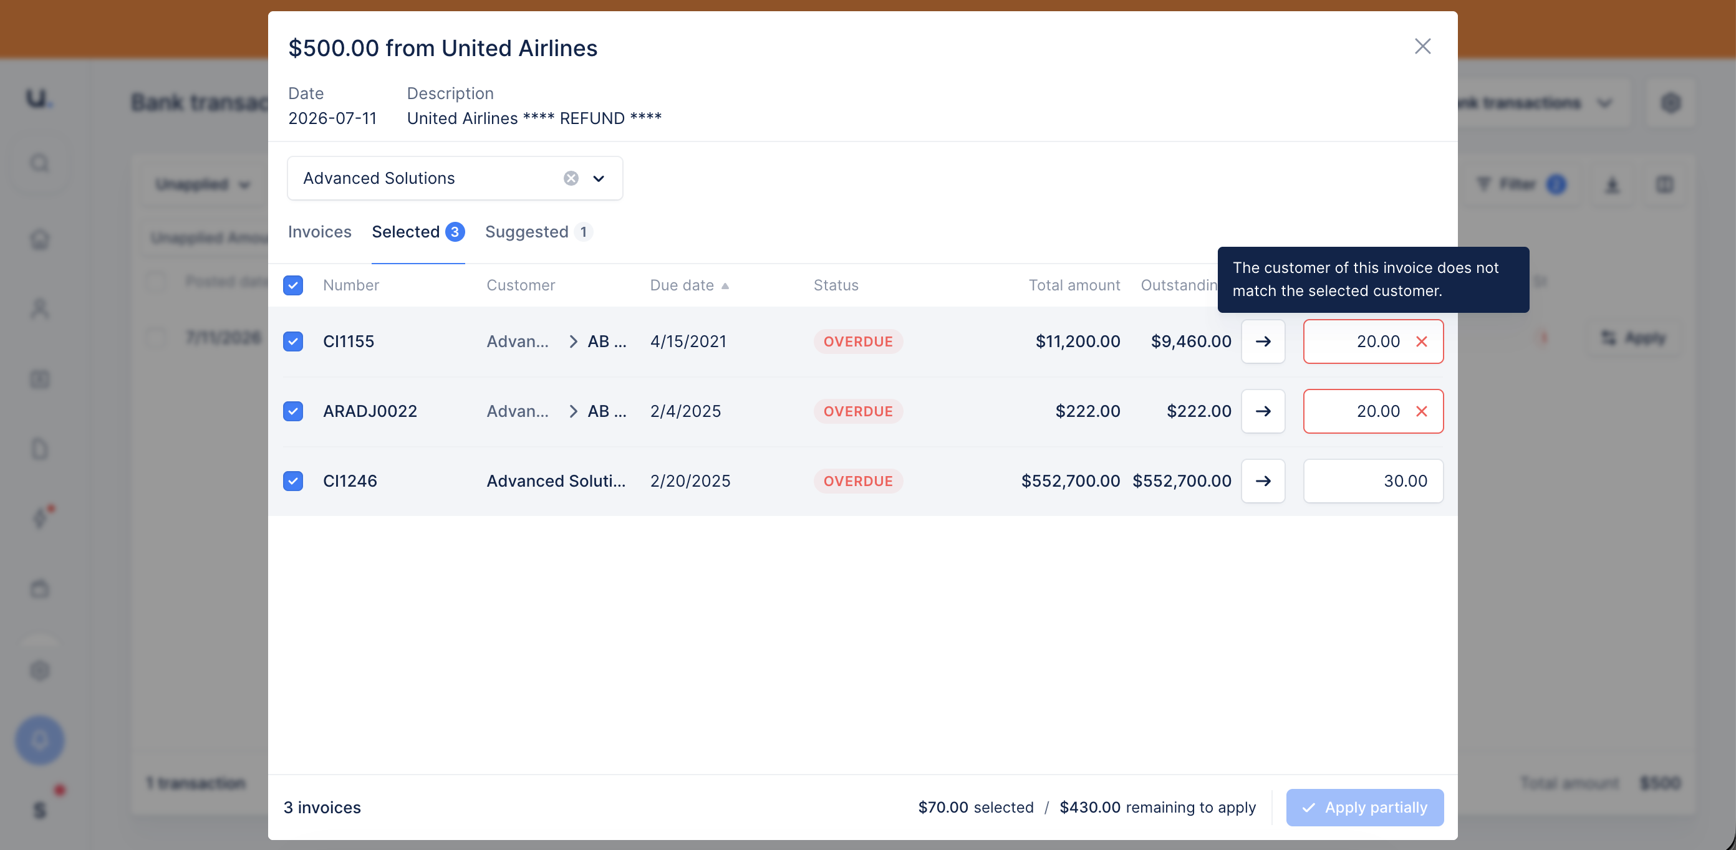Close the United Airlines payment dialog
Screen dimensions: 1736x850
(1422, 47)
